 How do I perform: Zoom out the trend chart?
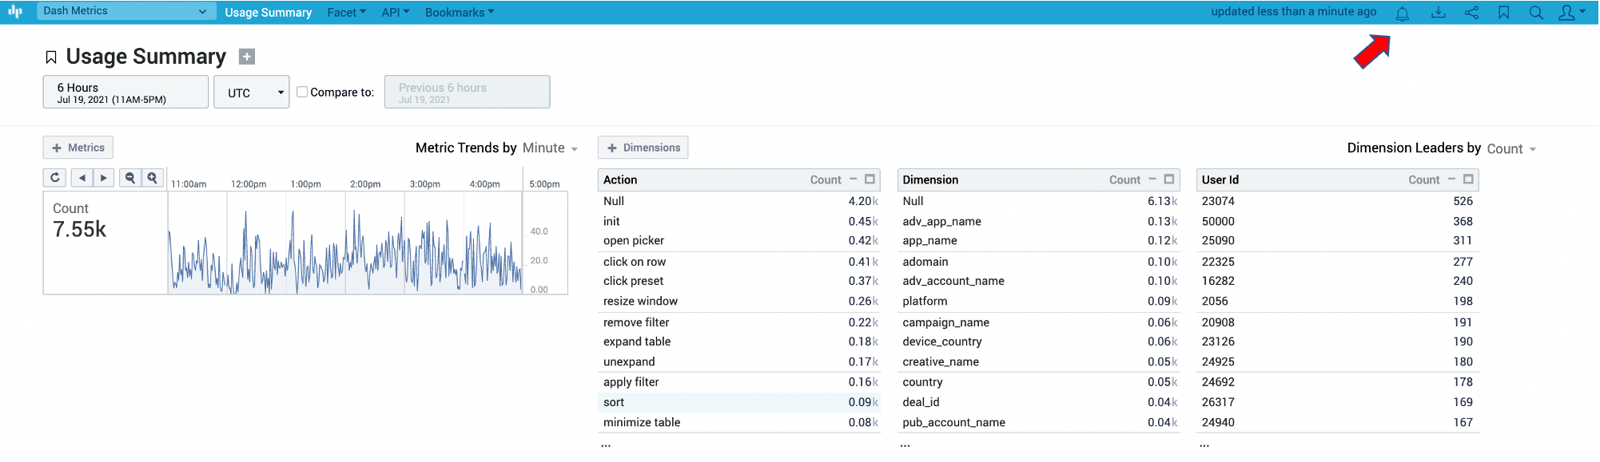130,178
